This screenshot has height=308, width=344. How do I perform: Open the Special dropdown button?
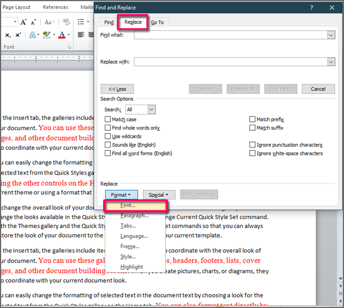[159, 195]
